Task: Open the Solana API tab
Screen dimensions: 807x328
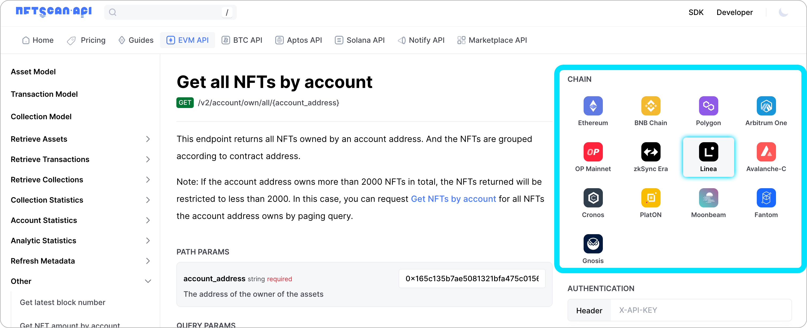Action: point(360,40)
